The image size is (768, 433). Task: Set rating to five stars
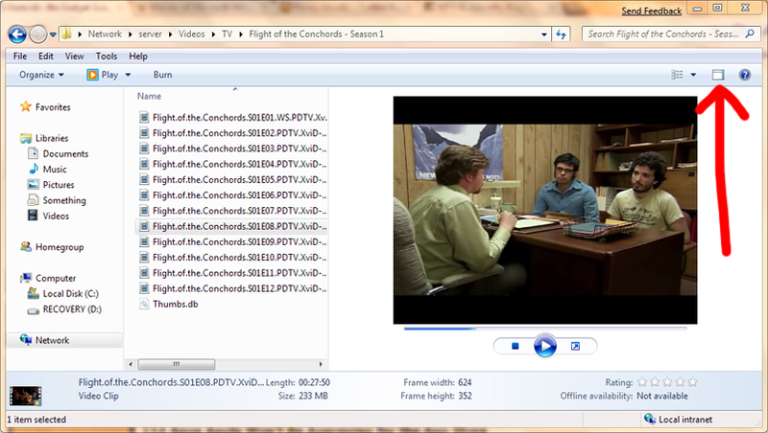point(692,382)
